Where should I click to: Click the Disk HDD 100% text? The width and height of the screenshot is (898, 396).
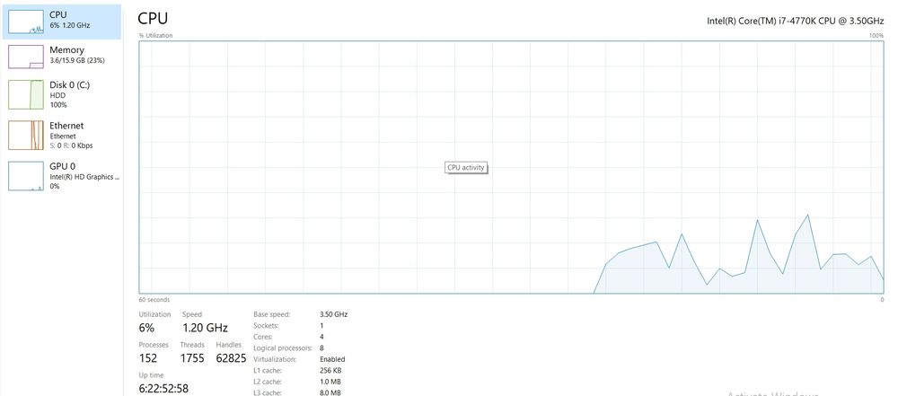point(58,101)
